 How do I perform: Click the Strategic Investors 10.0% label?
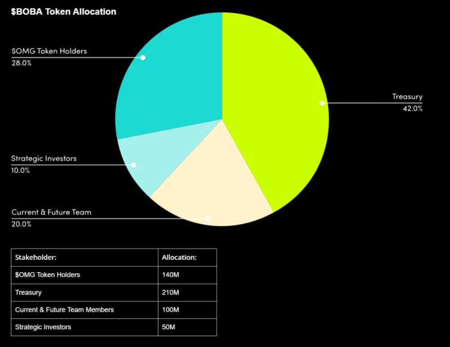(44, 164)
